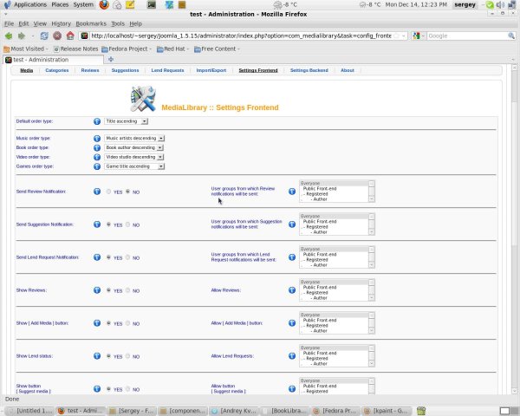Click the Forward arrow button
This screenshot has height=416, width=520.
pyautogui.click(x=22, y=36)
